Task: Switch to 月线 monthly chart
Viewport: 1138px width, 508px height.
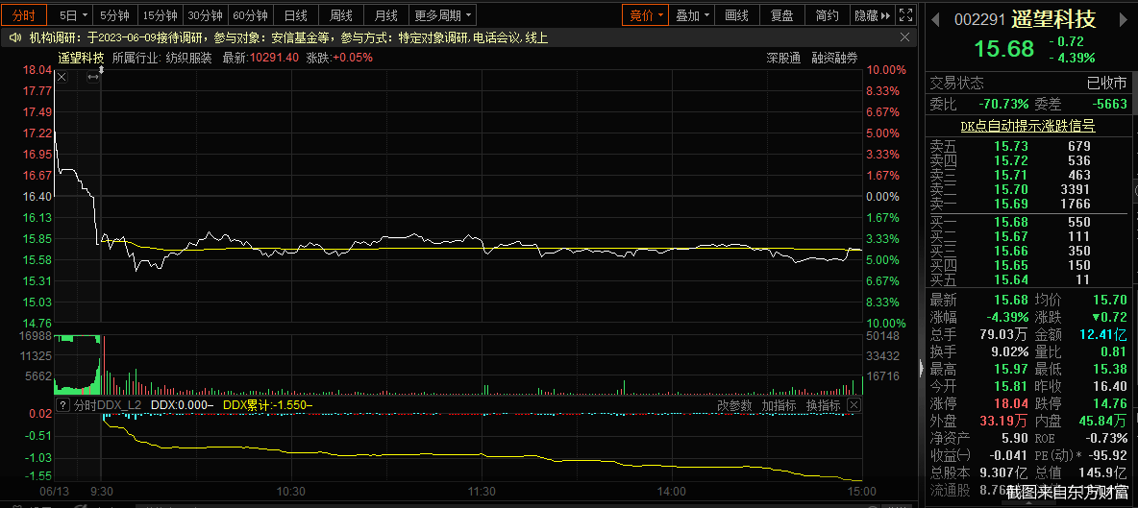Action: (x=385, y=15)
